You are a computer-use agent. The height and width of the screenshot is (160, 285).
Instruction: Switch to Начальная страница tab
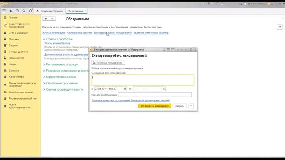pyautogui.click(x=49, y=11)
